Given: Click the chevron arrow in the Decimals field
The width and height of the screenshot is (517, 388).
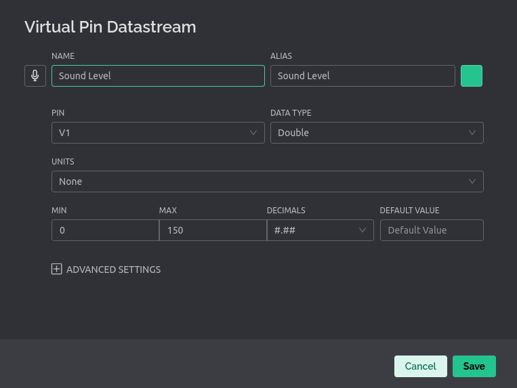Looking at the screenshot, I should point(363,230).
